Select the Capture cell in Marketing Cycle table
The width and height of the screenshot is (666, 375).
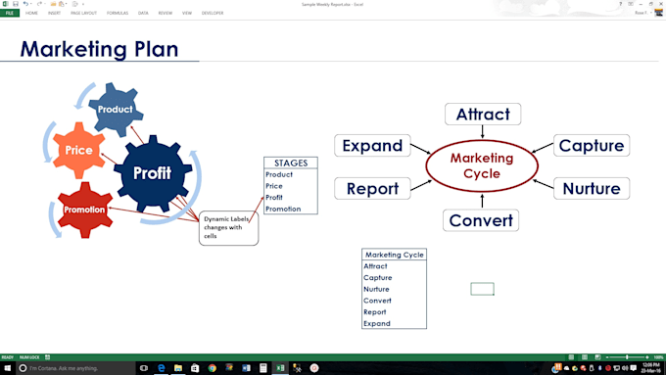click(394, 278)
